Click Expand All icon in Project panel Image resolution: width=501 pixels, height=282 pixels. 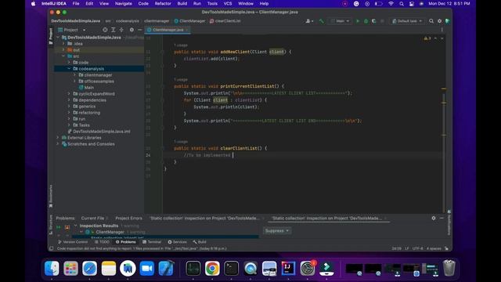(113, 30)
